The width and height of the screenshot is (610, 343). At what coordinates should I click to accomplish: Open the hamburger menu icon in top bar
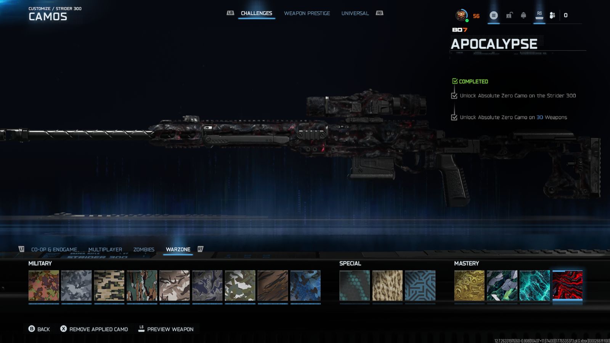click(x=493, y=16)
